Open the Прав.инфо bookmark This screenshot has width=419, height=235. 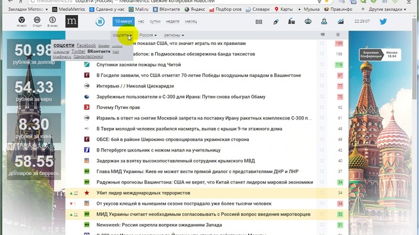[x=338, y=9]
